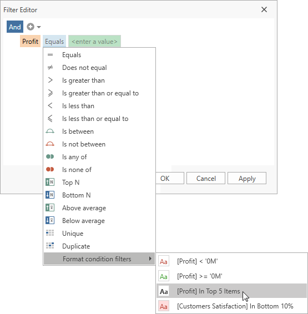Pick Is less than operator

[x=99, y=106]
